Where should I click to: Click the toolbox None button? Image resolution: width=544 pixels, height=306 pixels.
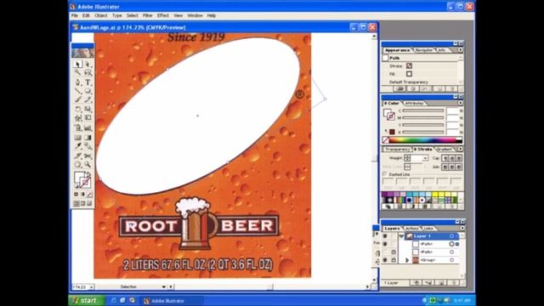(89, 195)
